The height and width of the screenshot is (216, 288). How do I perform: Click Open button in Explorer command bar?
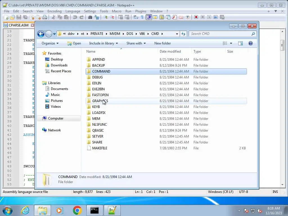[74, 43]
